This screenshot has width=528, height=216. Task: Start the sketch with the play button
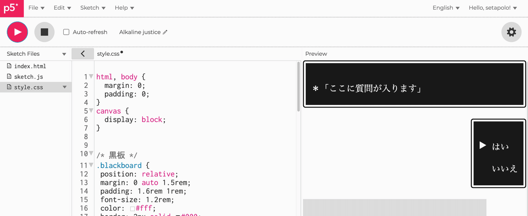click(x=18, y=32)
